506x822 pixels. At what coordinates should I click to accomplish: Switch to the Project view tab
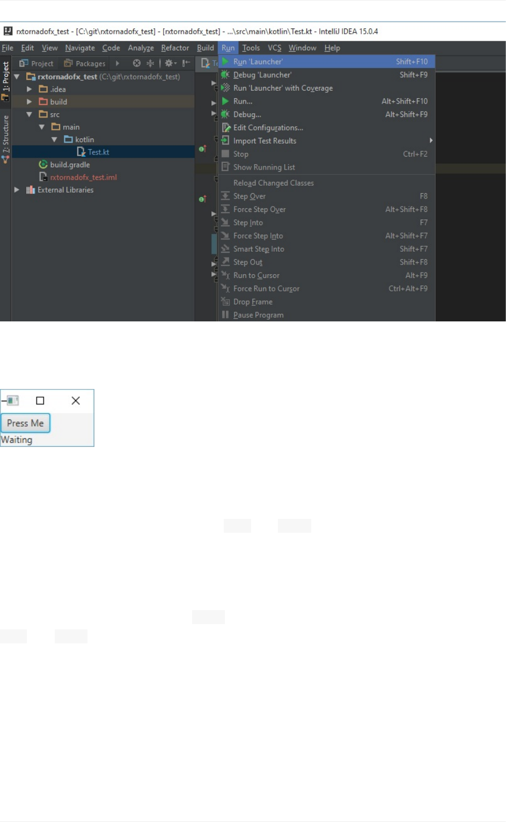(36, 63)
